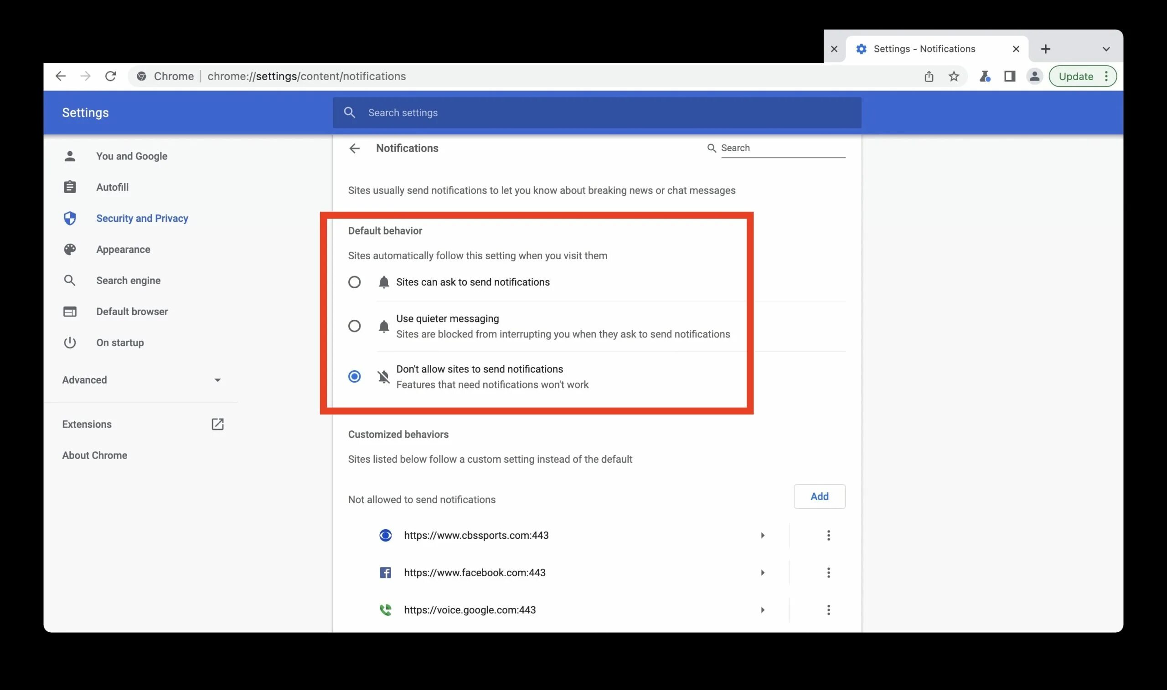Select Use quieter messaging radio
This screenshot has height=690, width=1167.
(x=355, y=327)
